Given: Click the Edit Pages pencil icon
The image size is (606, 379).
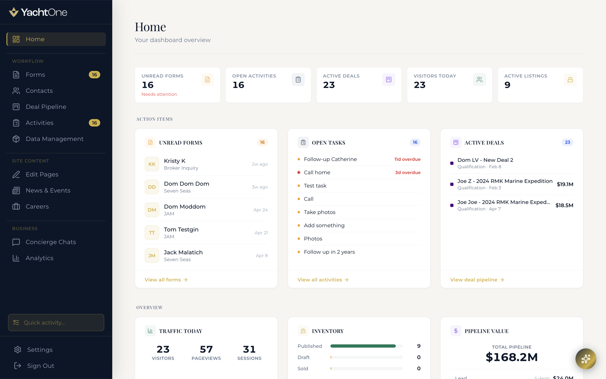Looking at the screenshot, I should coord(16,174).
